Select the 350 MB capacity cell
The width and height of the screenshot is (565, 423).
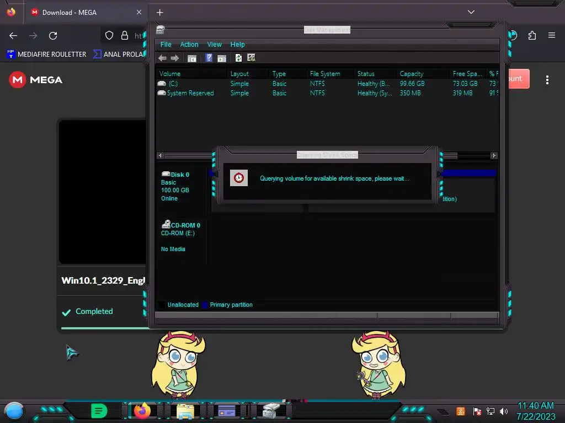(x=410, y=93)
